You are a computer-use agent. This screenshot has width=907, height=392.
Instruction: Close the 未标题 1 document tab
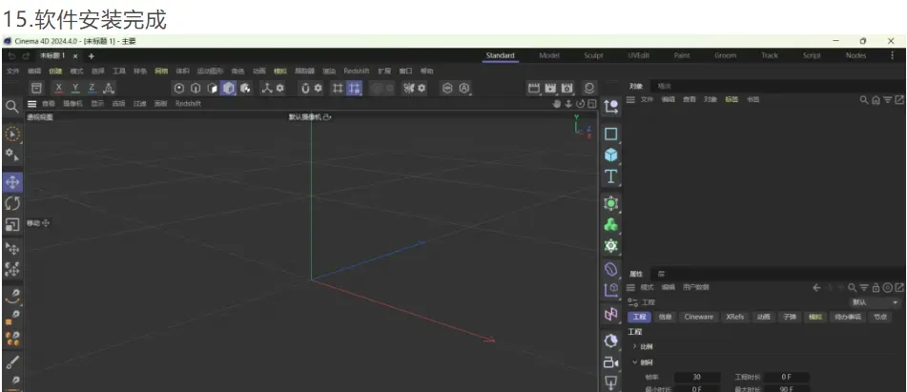(75, 56)
